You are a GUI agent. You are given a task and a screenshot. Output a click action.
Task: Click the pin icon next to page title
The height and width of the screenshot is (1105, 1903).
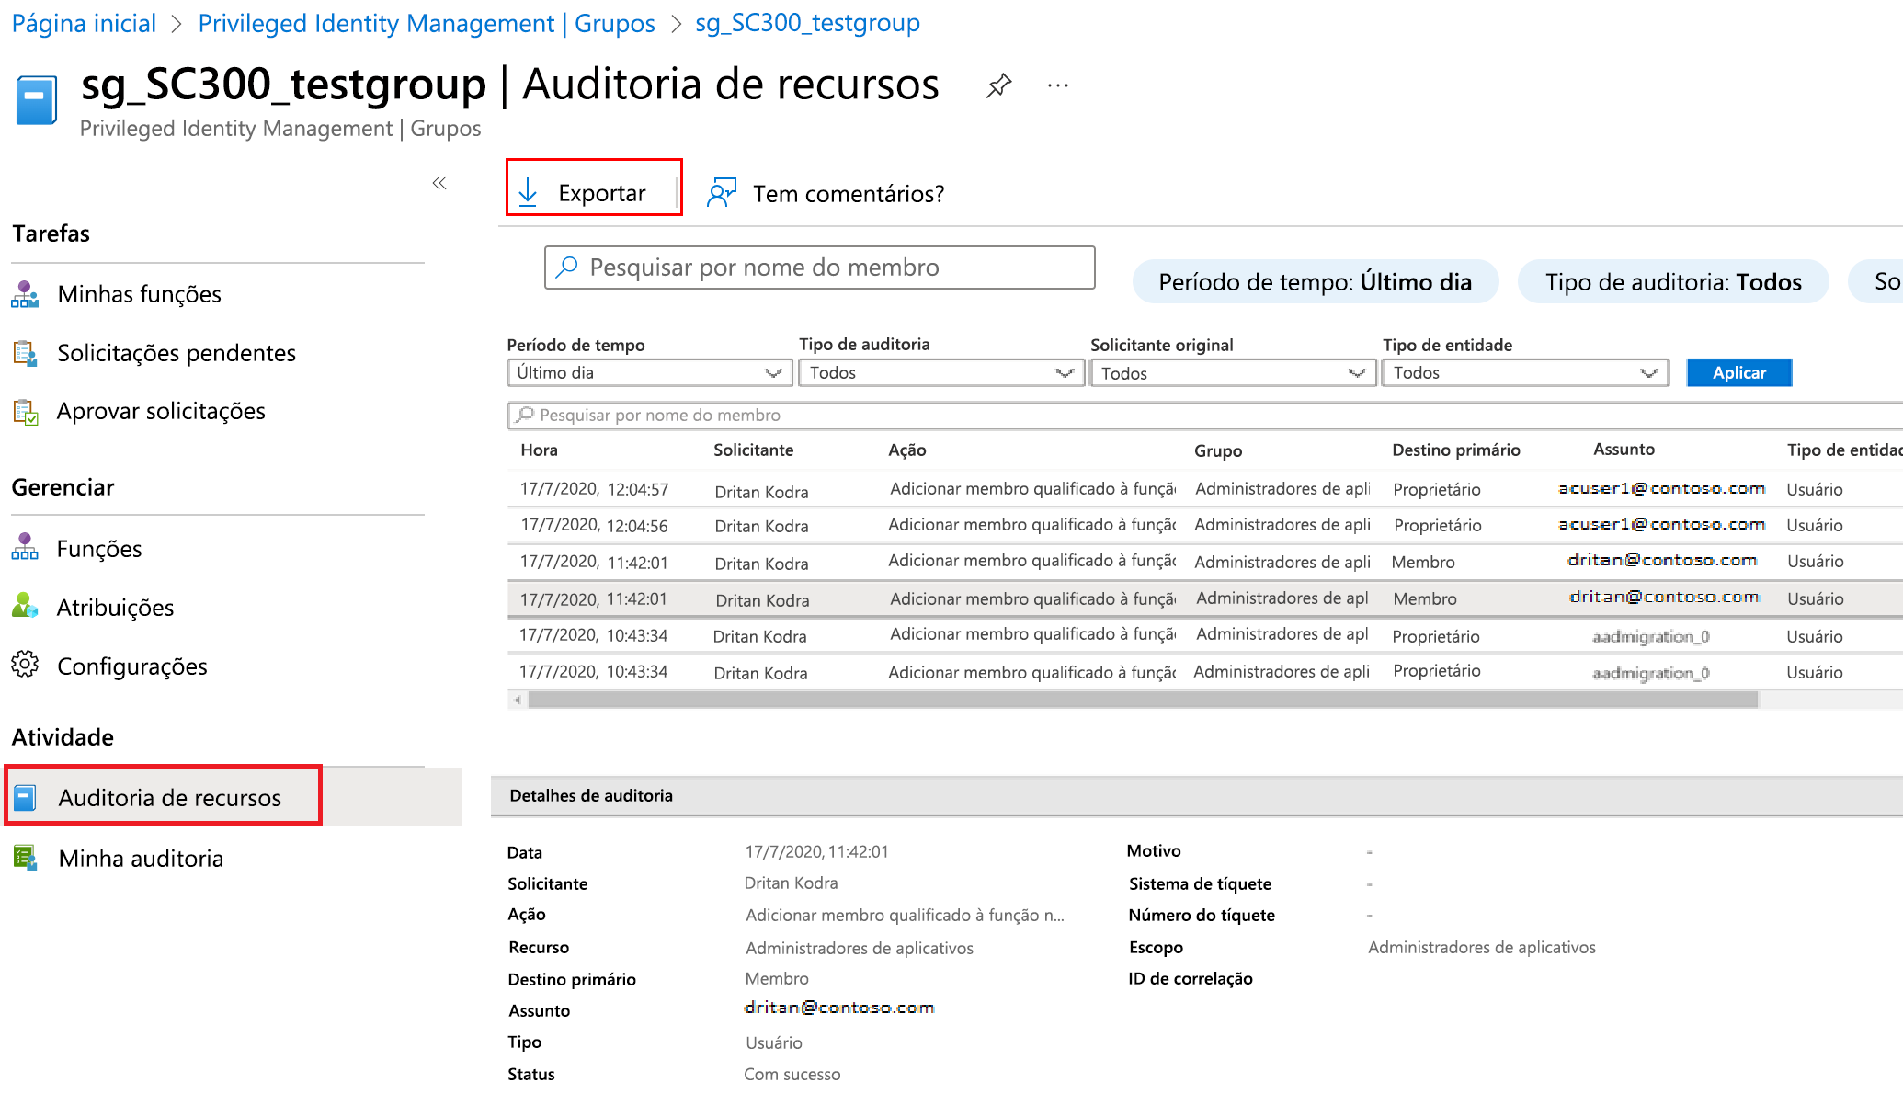tap(998, 85)
